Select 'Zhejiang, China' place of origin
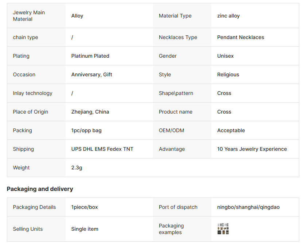Image resolution: width=304 pixels, height=245 pixels. click(x=90, y=112)
